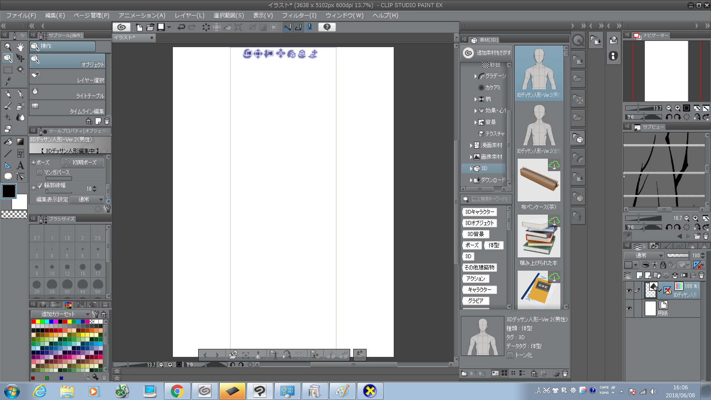711x400 pixels.
Task: Click the black foreground color swatch
Action: click(9, 191)
